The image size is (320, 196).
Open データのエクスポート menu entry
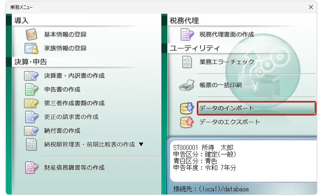[229, 122]
